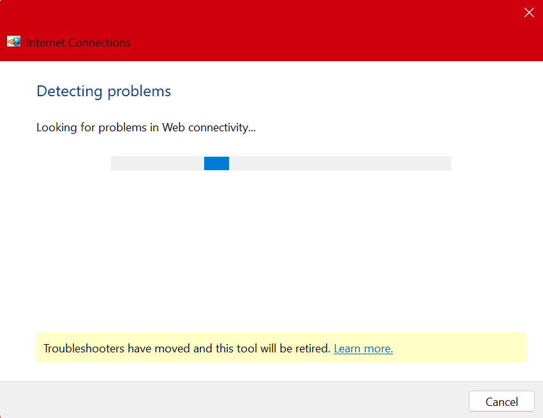Abort the Web connectivity scan with Cancel
The image size is (543, 418).
[x=502, y=401]
